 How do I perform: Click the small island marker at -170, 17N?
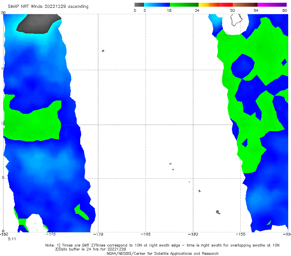103,51
